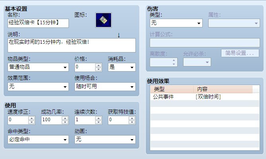266x159 pixels.
Task: Increase 成功几率 with the up arrow
Action: (x=65, y=118)
